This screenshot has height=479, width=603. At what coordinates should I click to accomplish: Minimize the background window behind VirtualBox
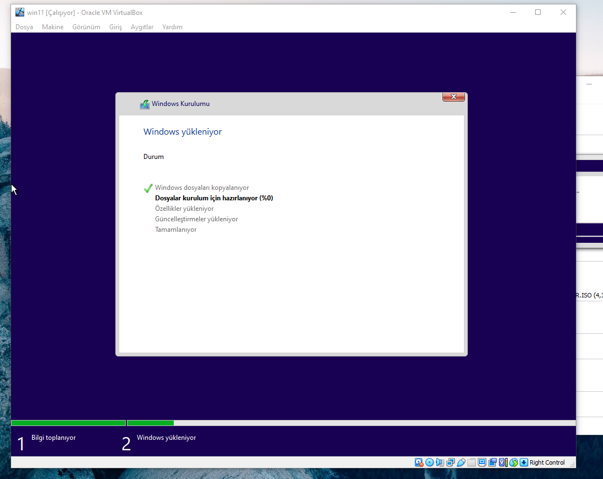(x=589, y=84)
